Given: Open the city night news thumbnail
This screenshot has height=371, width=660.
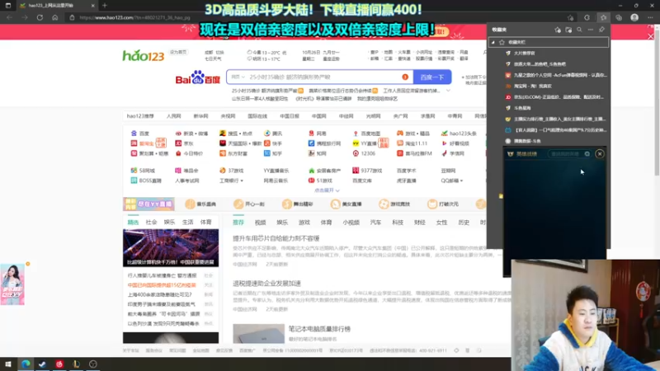Looking at the screenshot, I should (x=171, y=248).
